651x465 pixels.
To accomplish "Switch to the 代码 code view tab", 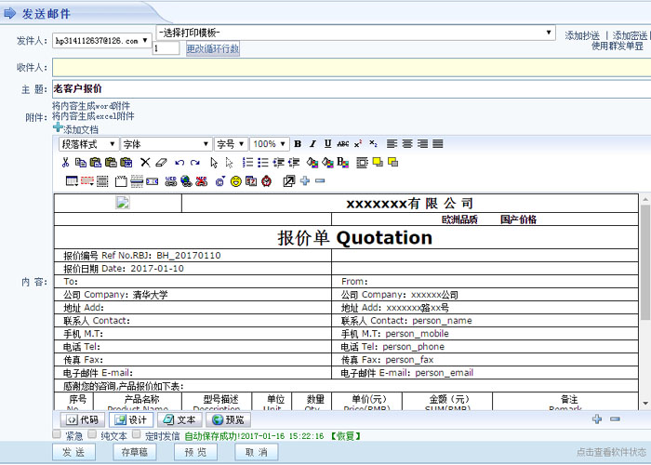I will 82,419.
